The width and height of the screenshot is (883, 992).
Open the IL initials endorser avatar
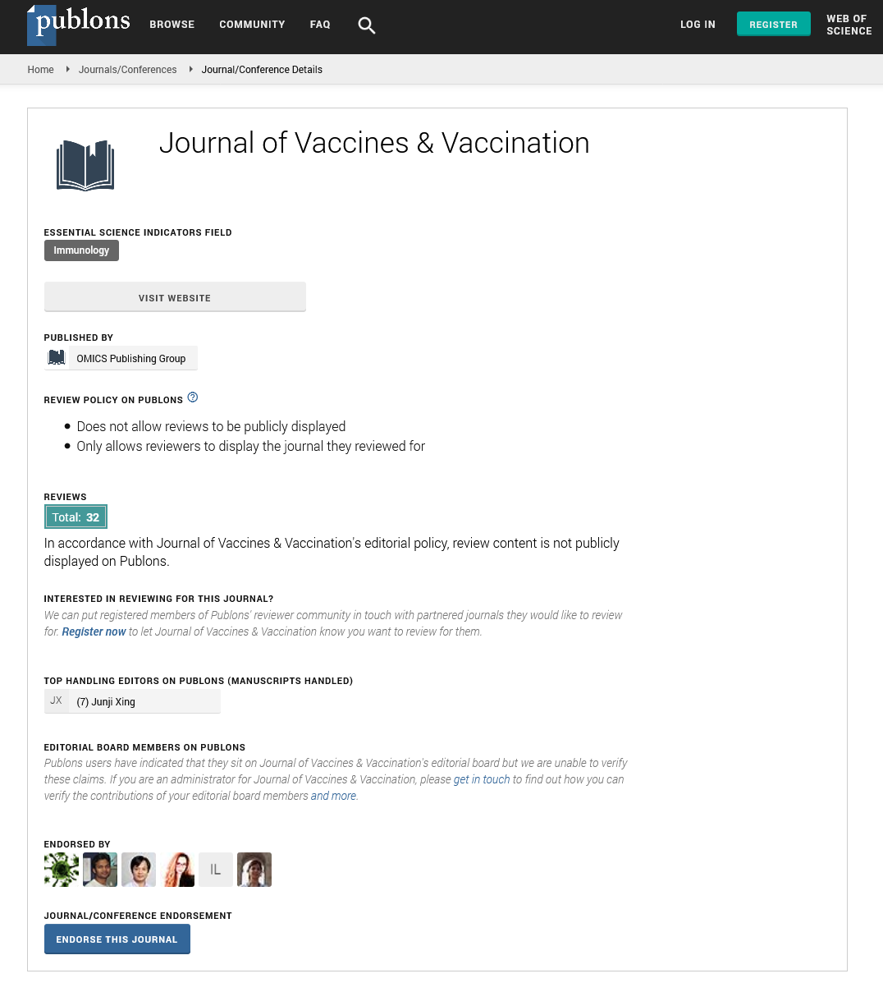pyautogui.click(x=216, y=870)
